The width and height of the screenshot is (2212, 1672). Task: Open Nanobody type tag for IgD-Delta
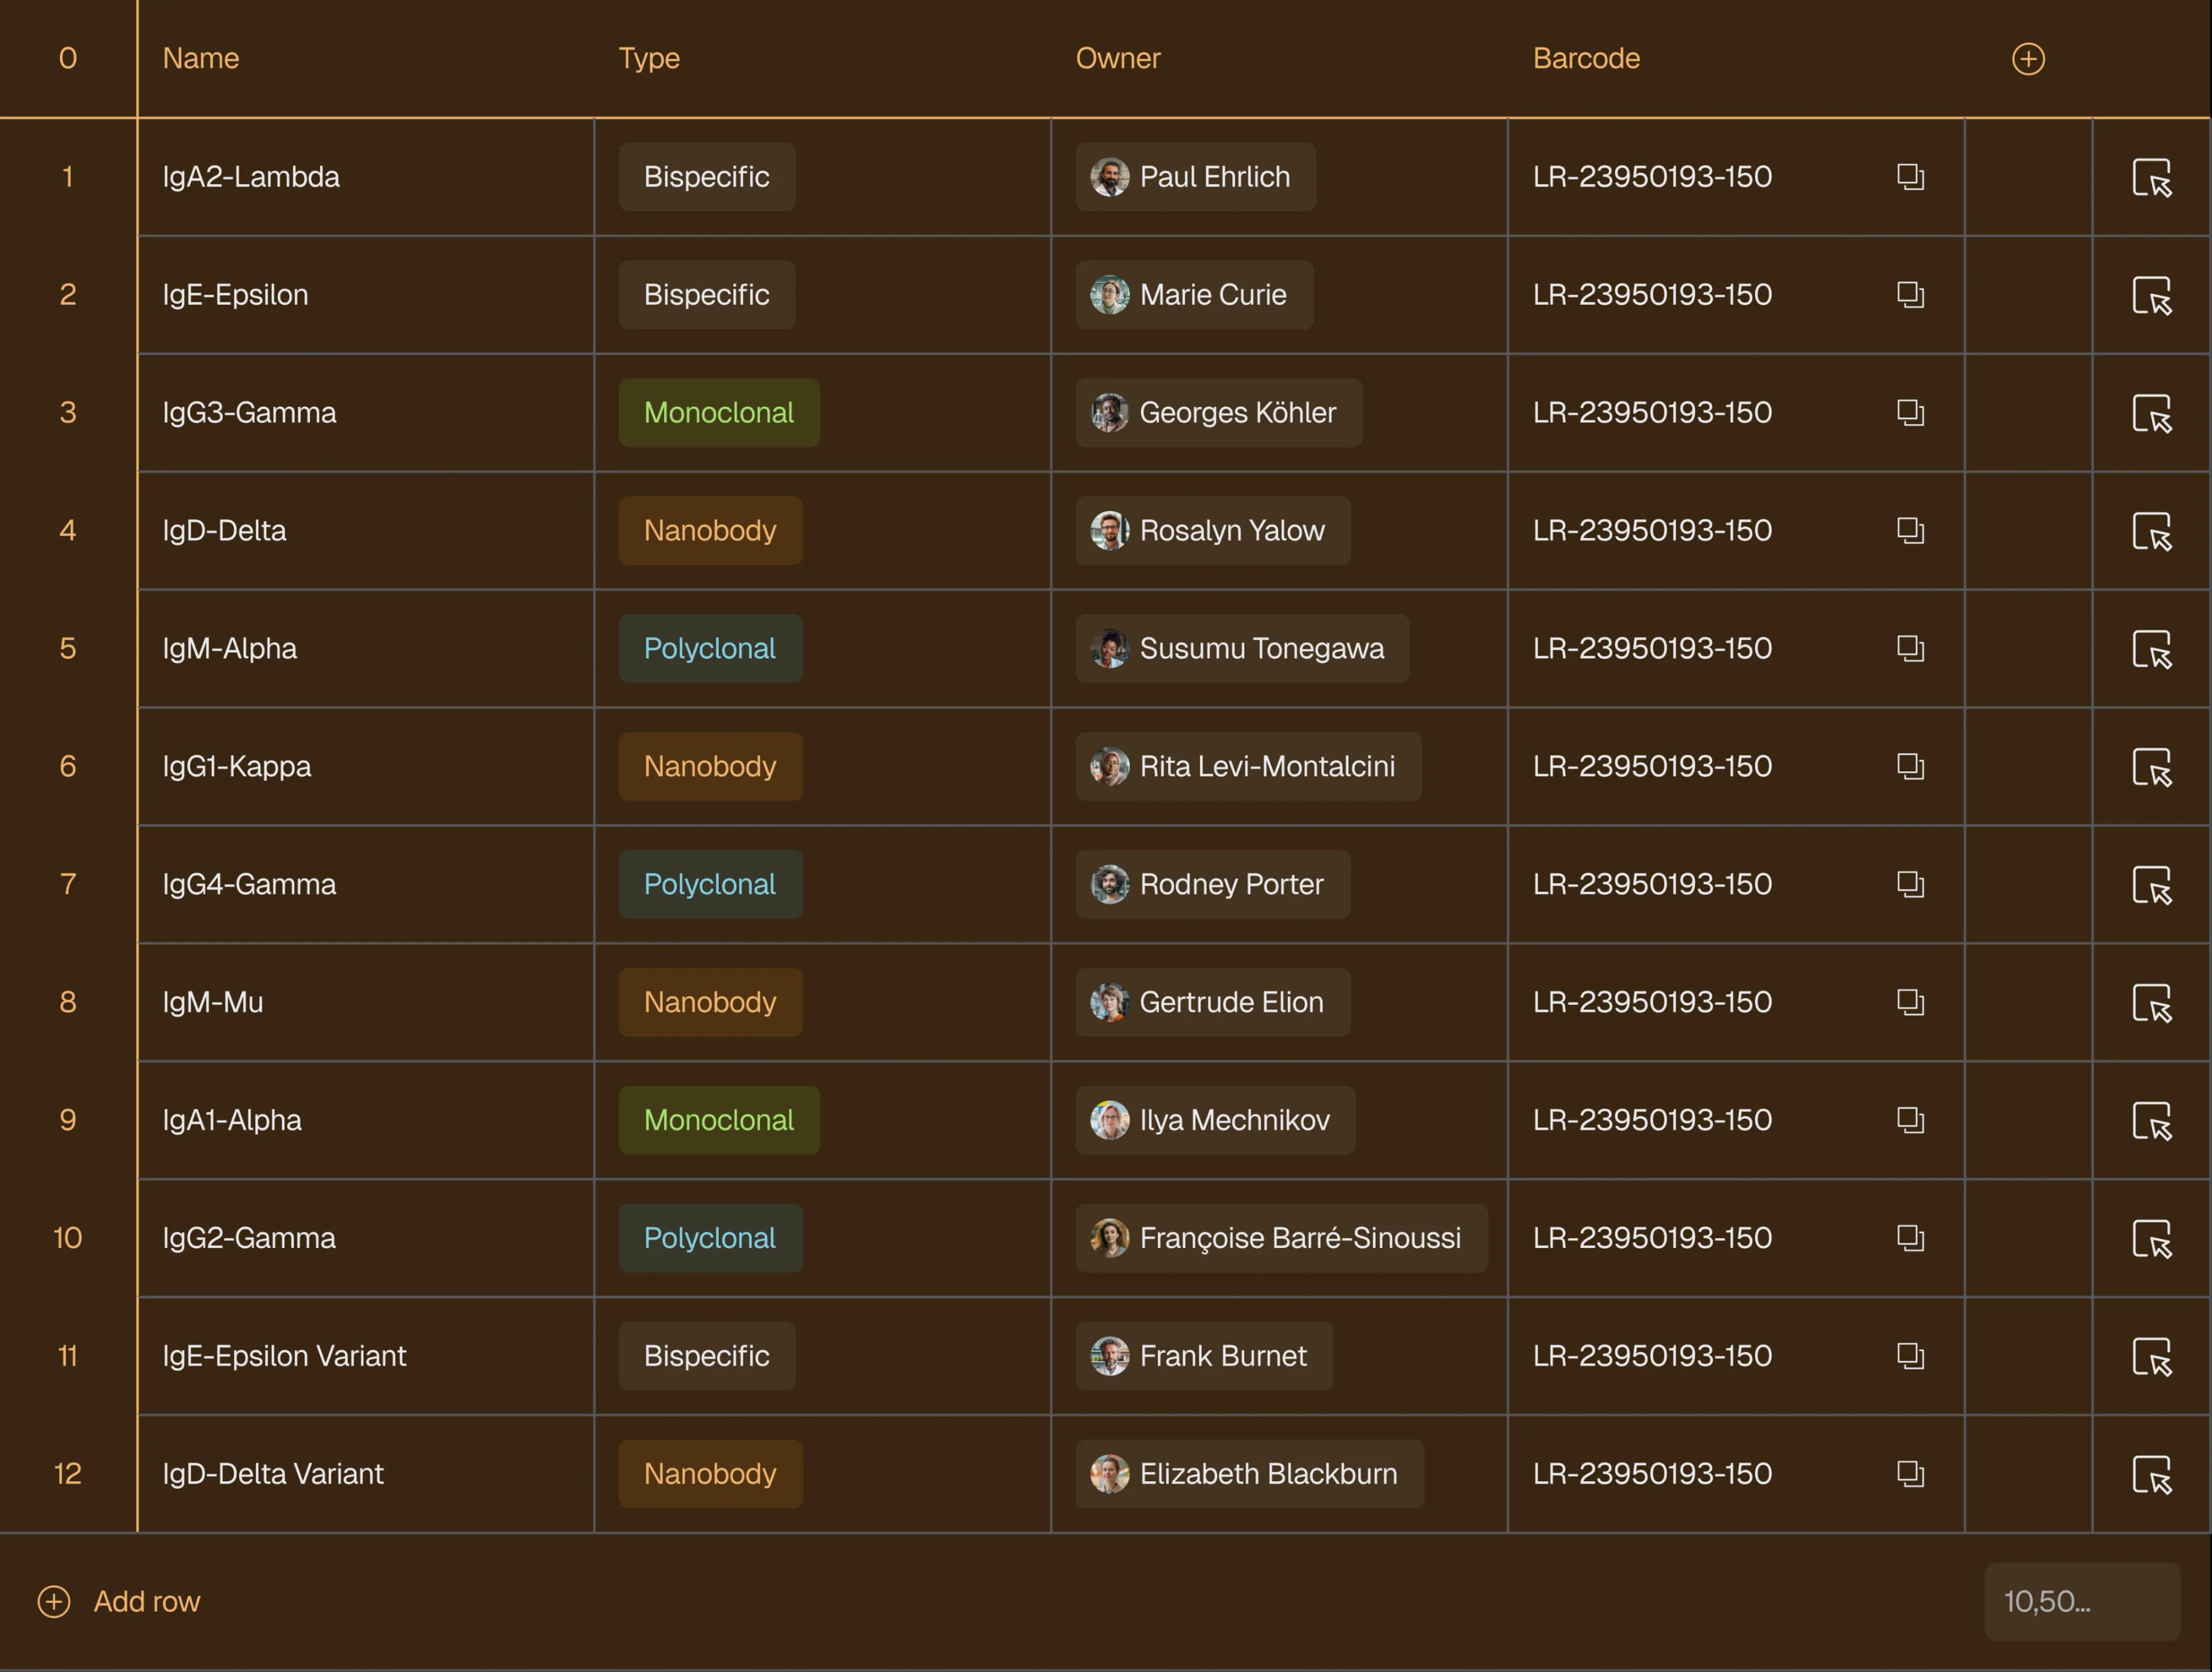point(710,531)
